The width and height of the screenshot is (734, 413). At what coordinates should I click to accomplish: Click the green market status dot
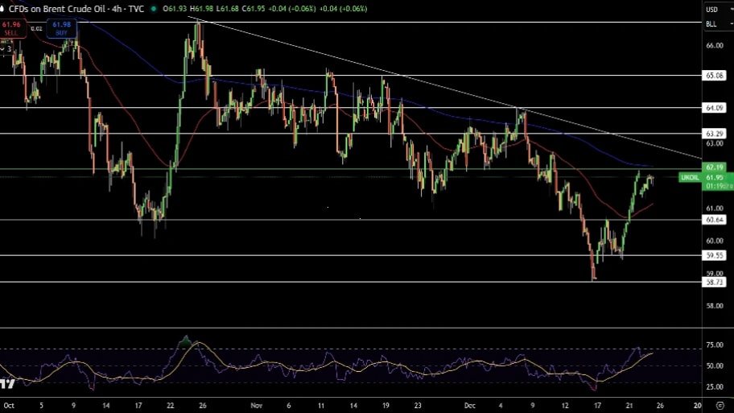[155, 8]
